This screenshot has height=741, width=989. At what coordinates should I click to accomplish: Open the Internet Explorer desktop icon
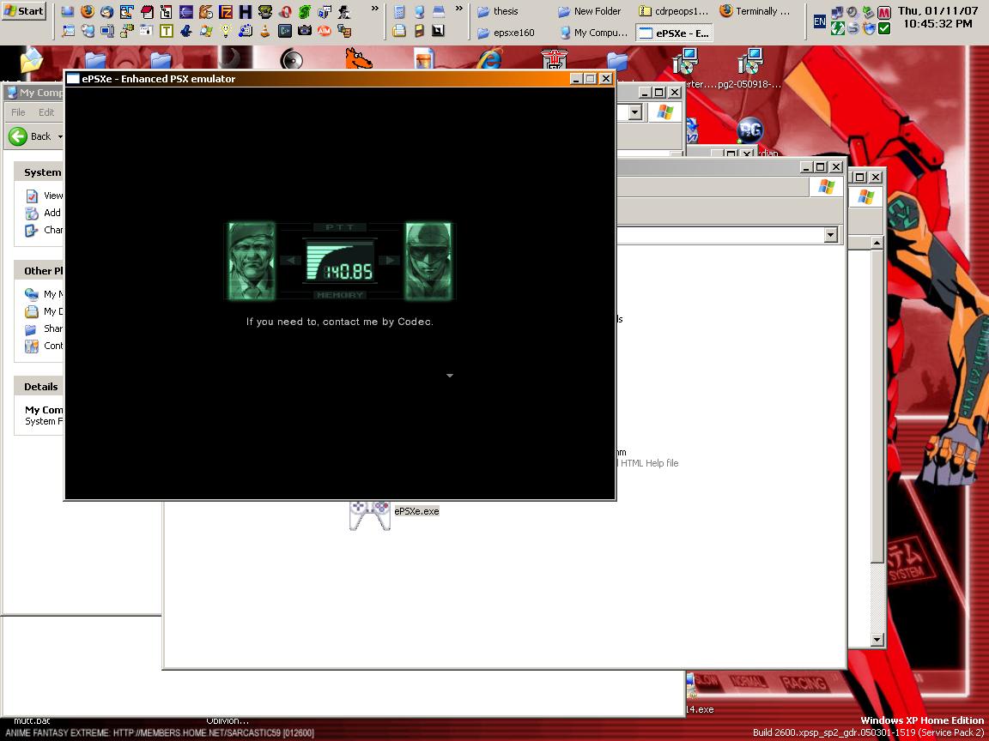click(490, 61)
